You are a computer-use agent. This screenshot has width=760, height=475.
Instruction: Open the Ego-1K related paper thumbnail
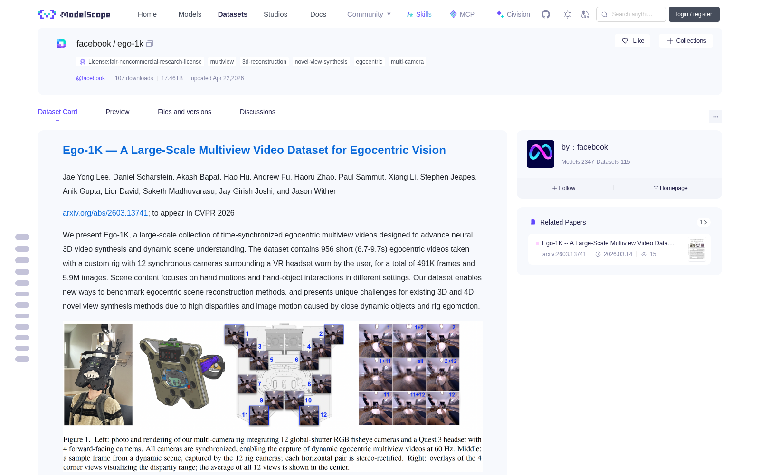coord(697,249)
